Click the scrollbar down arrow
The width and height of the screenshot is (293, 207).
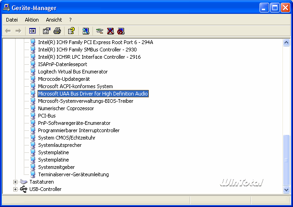tap(286, 190)
